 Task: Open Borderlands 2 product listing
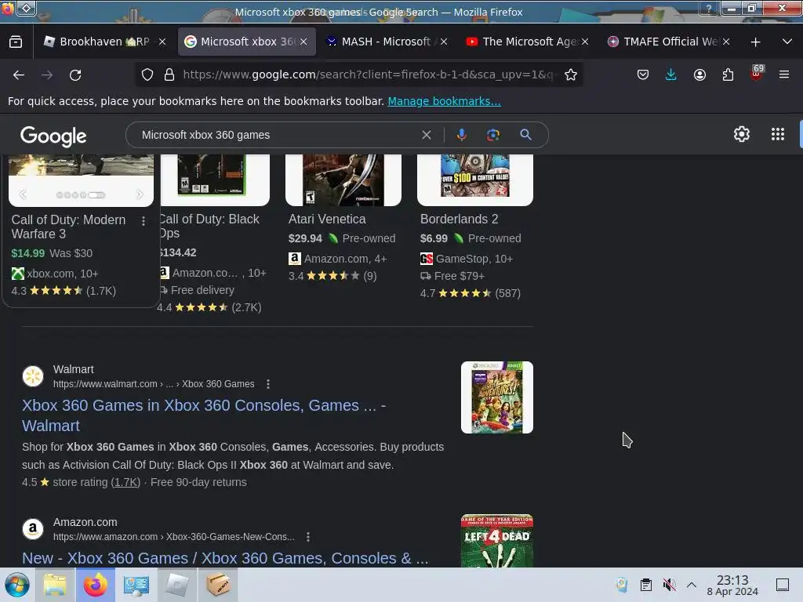click(459, 219)
